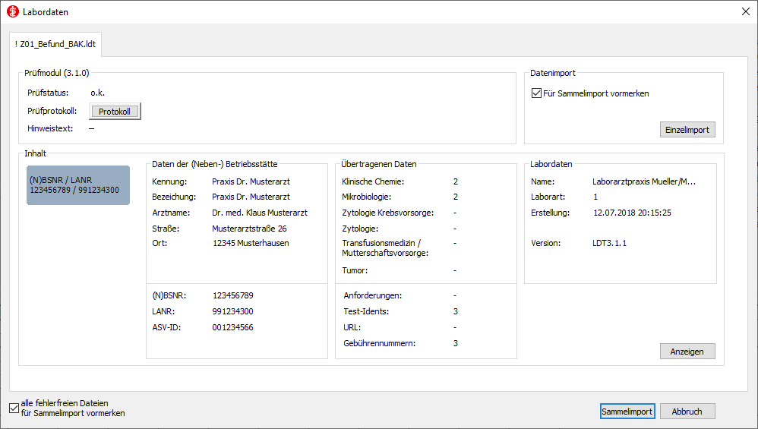Click the 'Test-Idents:' label
The height and width of the screenshot is (429, 758).
pyautogui.click(x=366, y=311)
